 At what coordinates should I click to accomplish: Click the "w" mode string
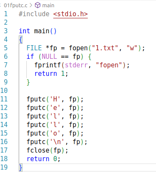coord(132,48)
